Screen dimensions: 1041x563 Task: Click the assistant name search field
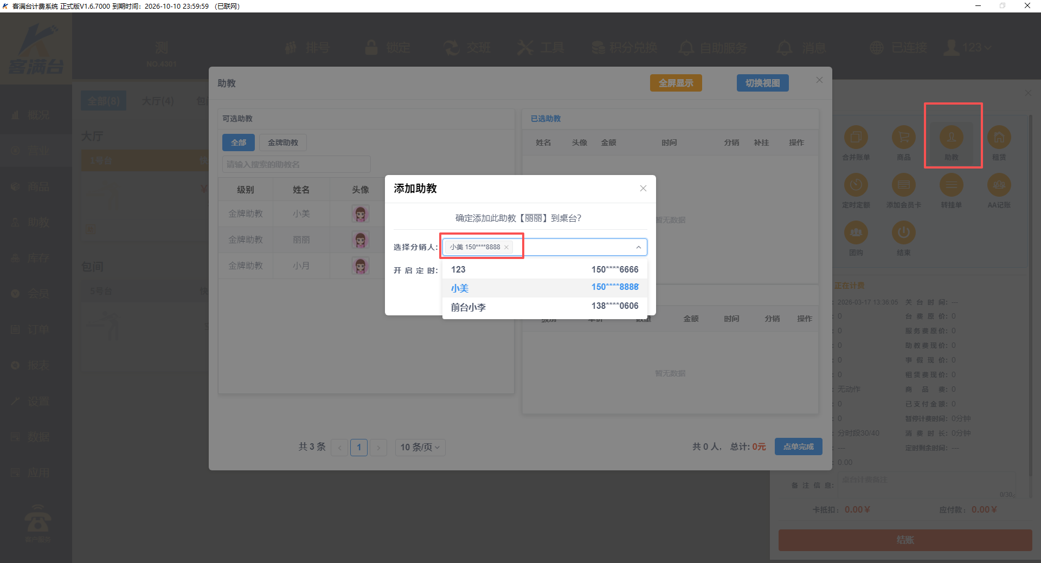[296, 164]
